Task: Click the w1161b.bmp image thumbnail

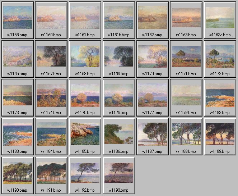Action: 119,19
